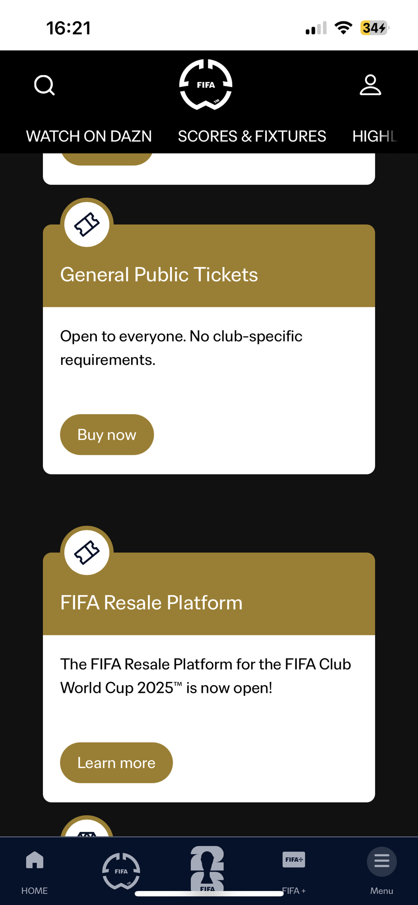Tap the General Public Tickets ticket icon
The width and height of the screenshot is (418, 905).
87,224
